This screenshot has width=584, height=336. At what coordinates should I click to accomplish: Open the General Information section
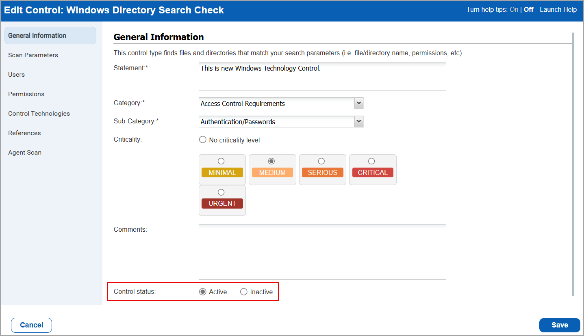tap(50, 35)
